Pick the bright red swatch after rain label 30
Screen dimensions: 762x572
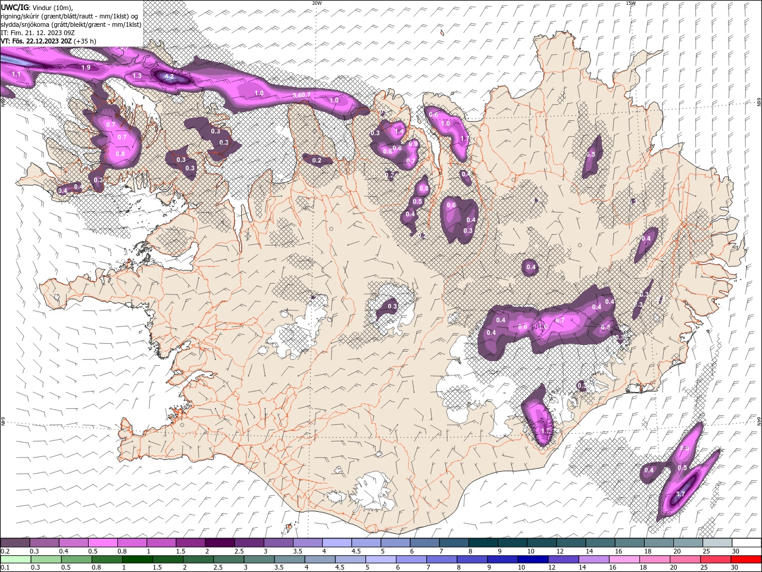coord(746,559)
